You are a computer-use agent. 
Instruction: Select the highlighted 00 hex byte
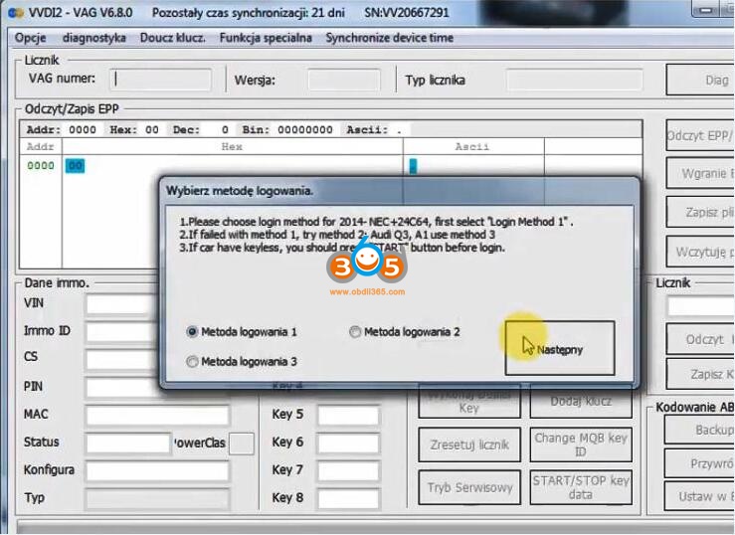pyautogui.click(x=75, y=165)
